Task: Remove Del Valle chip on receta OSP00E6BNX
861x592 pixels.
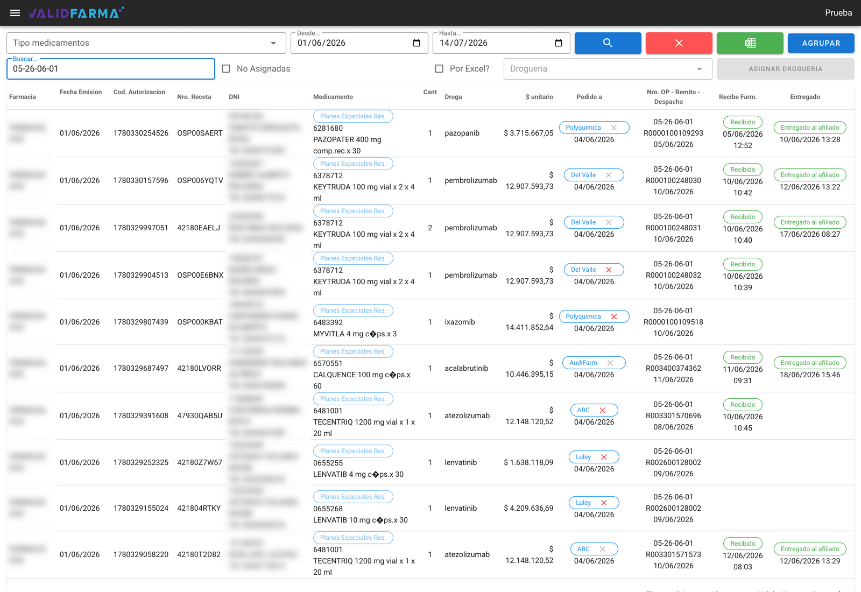Action: [x=609, y=270]
